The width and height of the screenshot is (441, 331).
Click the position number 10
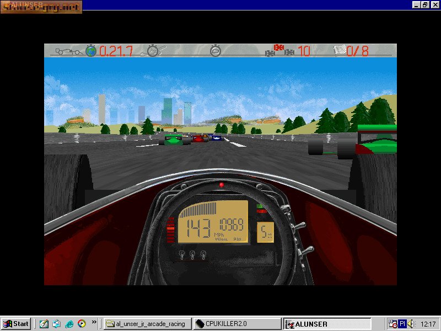(x=304, y=51)
